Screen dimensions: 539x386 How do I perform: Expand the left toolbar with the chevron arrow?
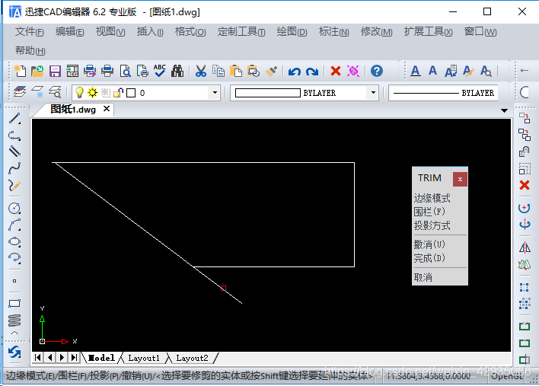14,333
